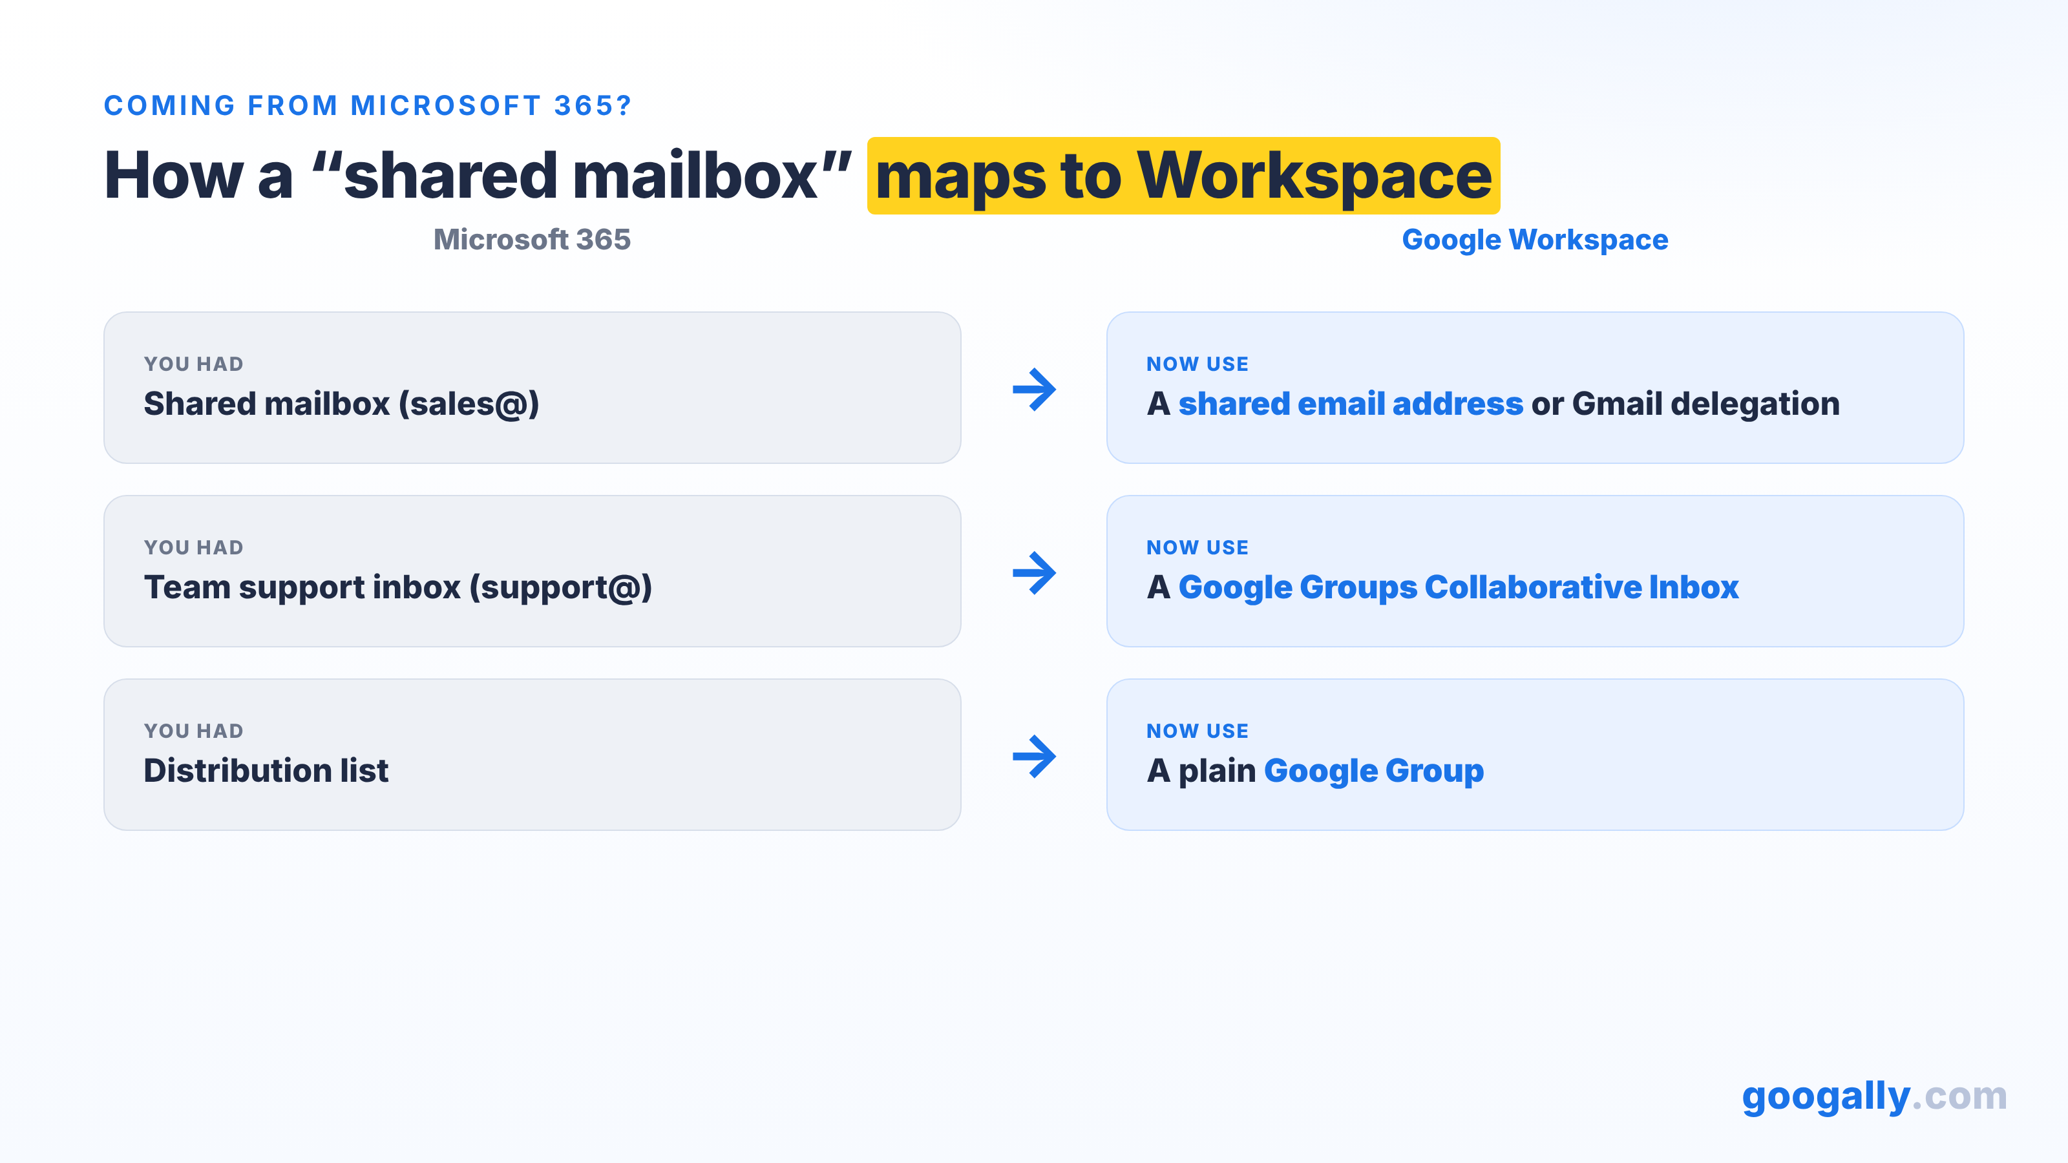Click 'YOU HAD' label above Team support inbox
Viewport: 2068px width, 1163px height.
tap(193, 547)
